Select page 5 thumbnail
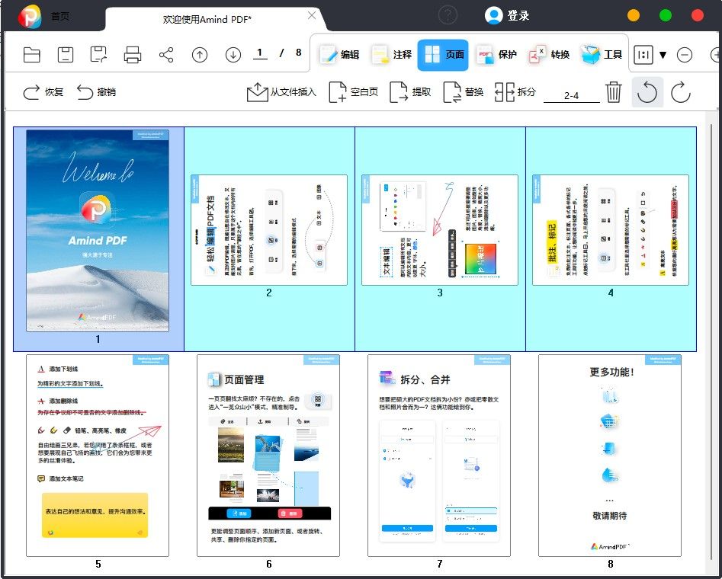Screen dimensions: 722x579 point(98,456)
